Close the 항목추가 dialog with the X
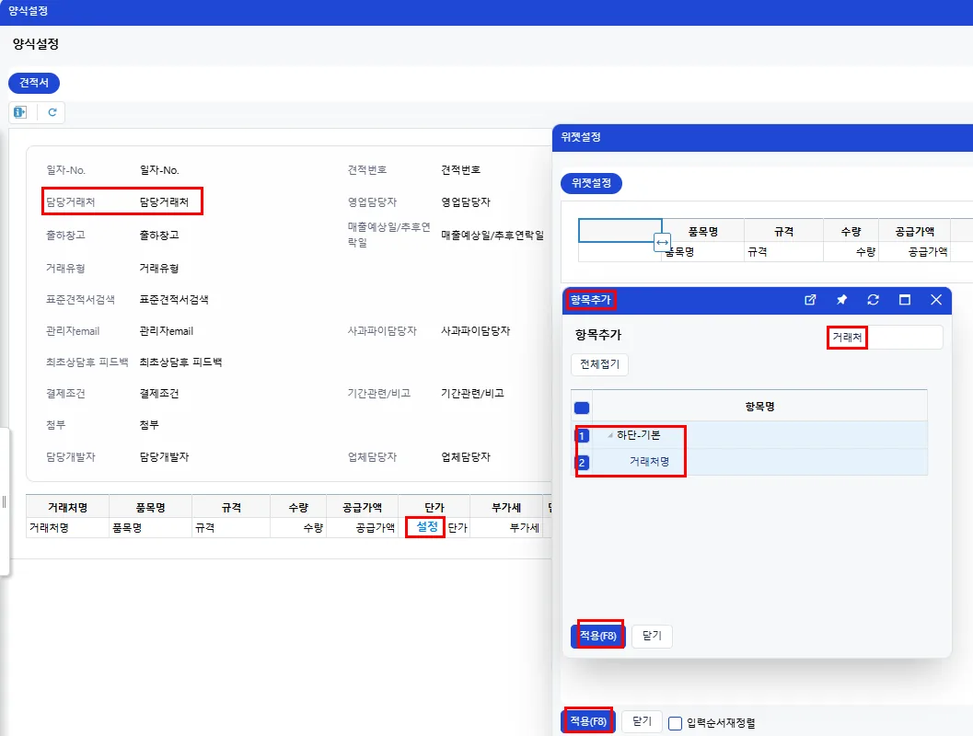 936,300
